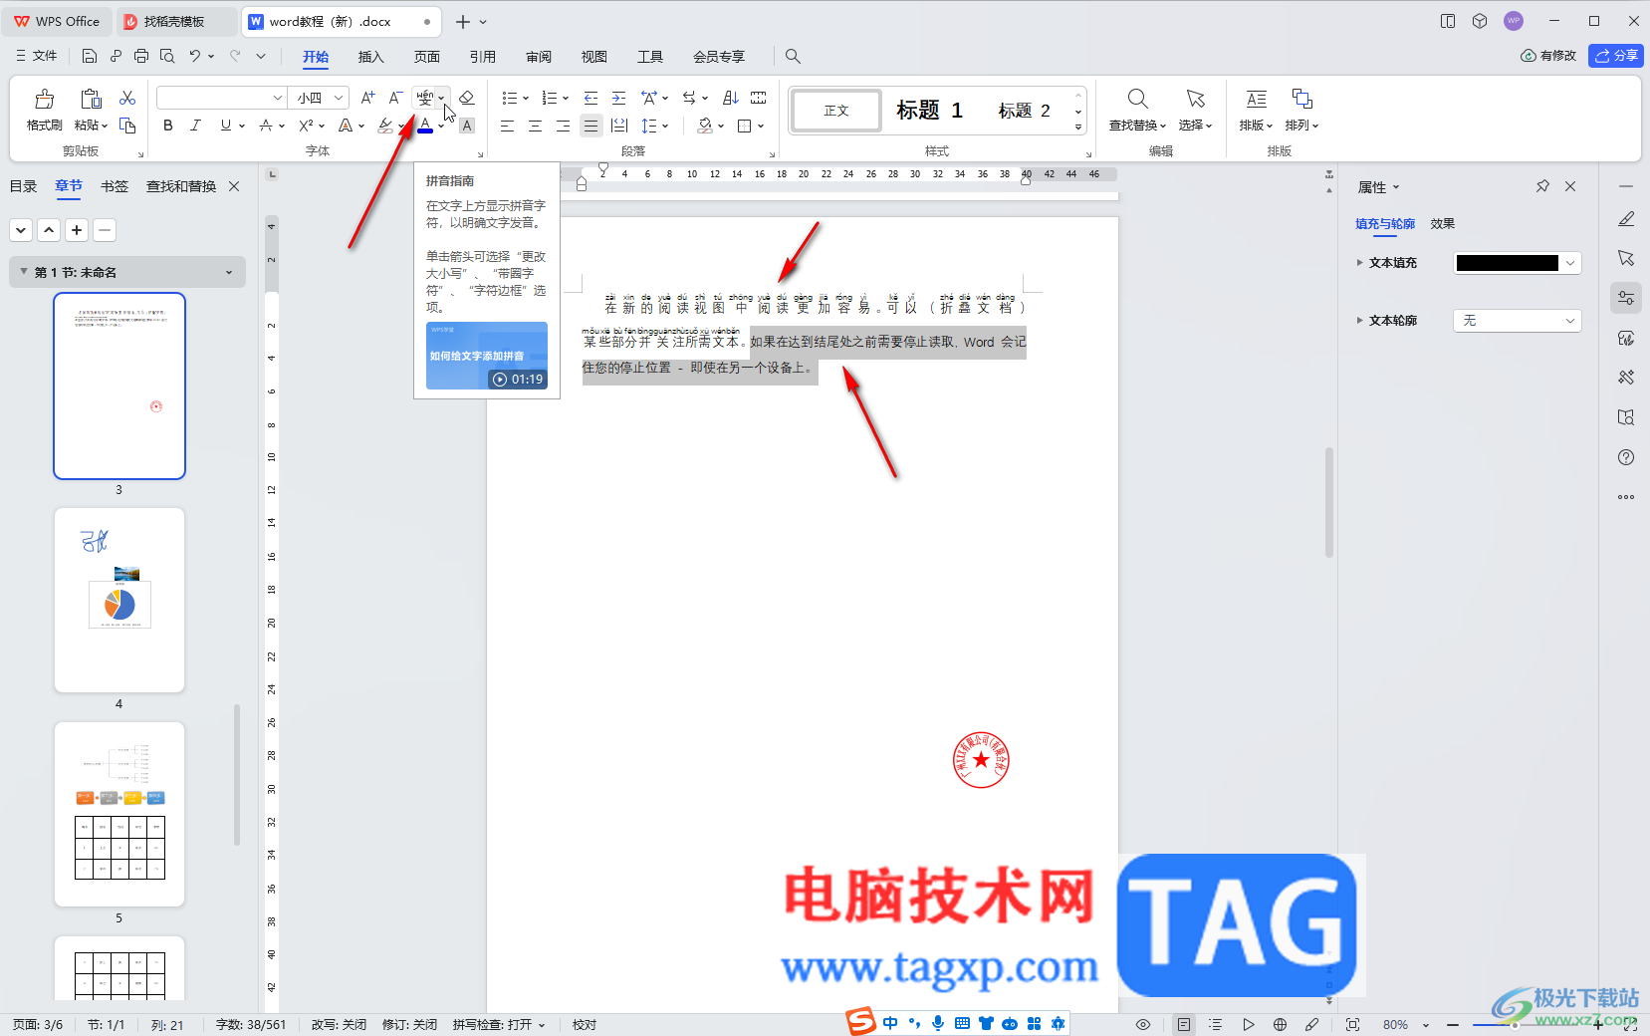Click the Paste clipboard icon
Viewport: 1650px width, 1036px height.
(x=91, y=99)
